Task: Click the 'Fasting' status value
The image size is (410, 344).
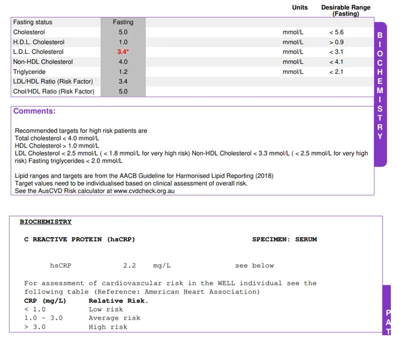Action: 123,22
